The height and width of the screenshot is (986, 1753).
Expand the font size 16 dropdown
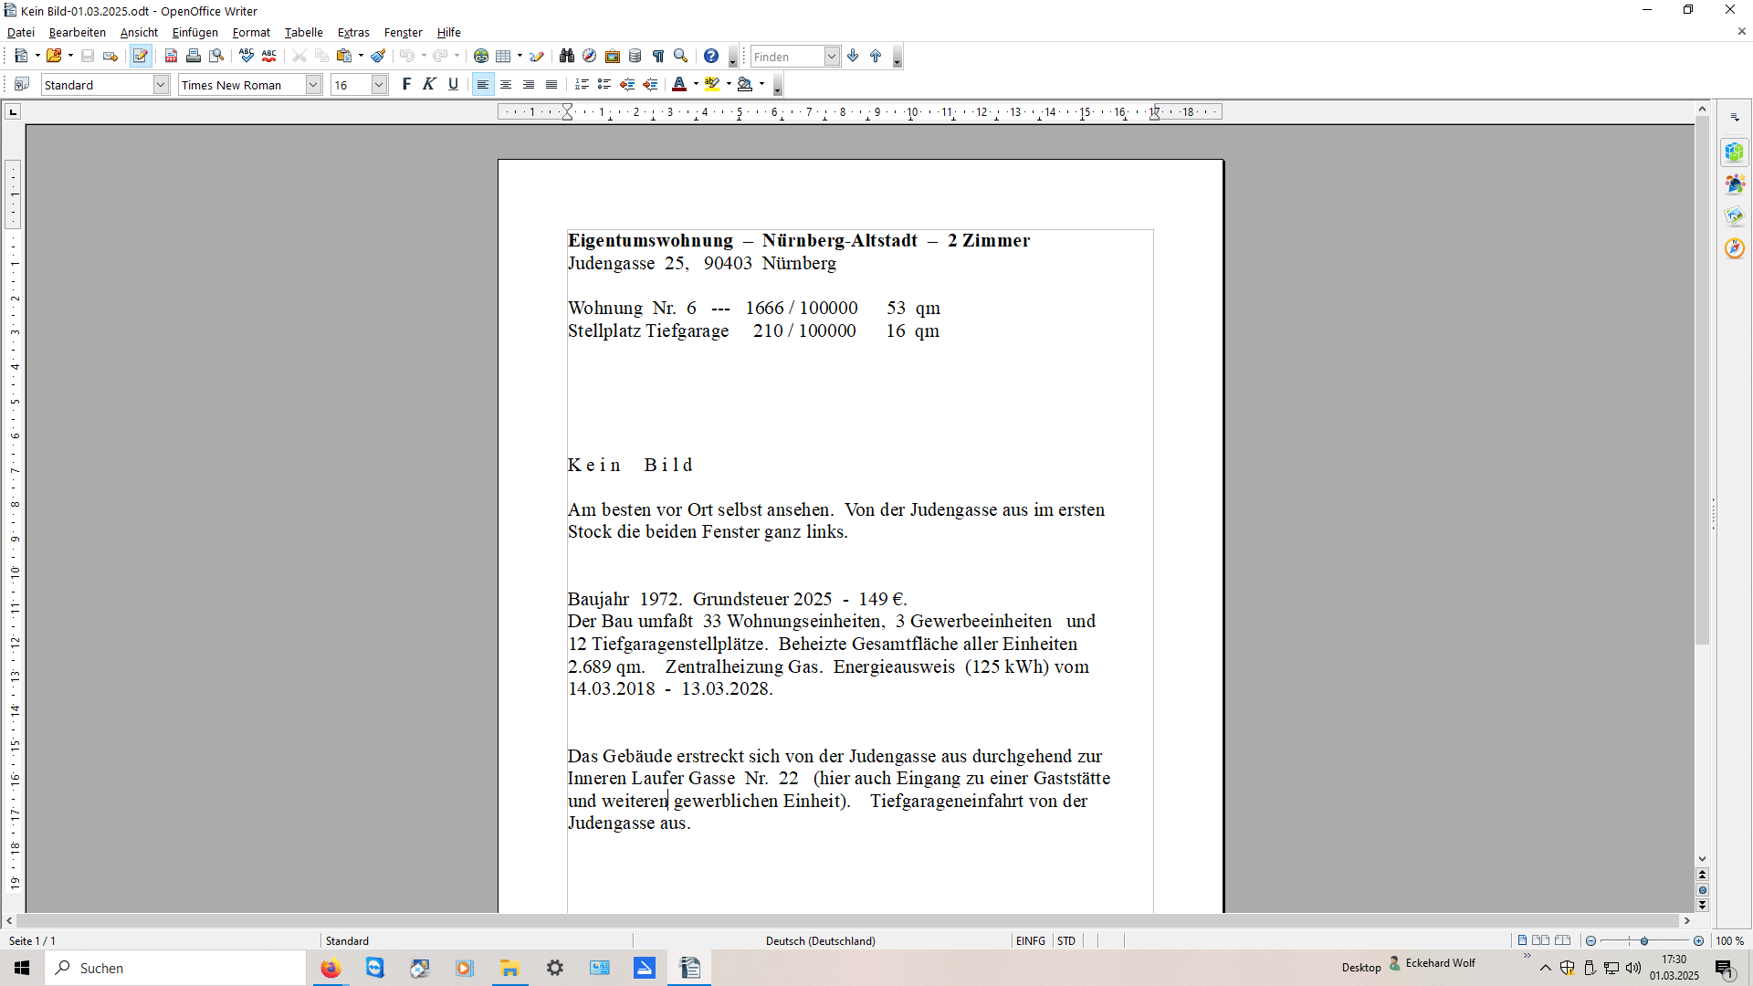pyautogui.click(x=379, y=85)
